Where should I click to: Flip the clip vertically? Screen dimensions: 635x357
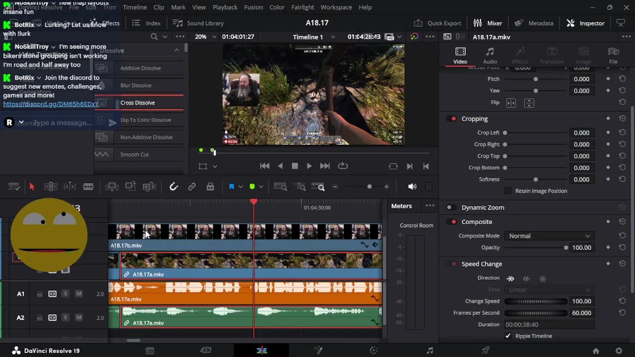pyautogui.click(x=529, y=103)
